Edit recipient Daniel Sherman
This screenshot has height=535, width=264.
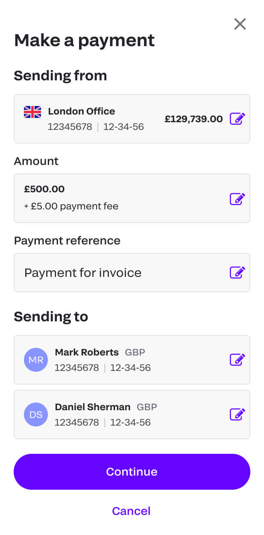(x=238, y=414)
